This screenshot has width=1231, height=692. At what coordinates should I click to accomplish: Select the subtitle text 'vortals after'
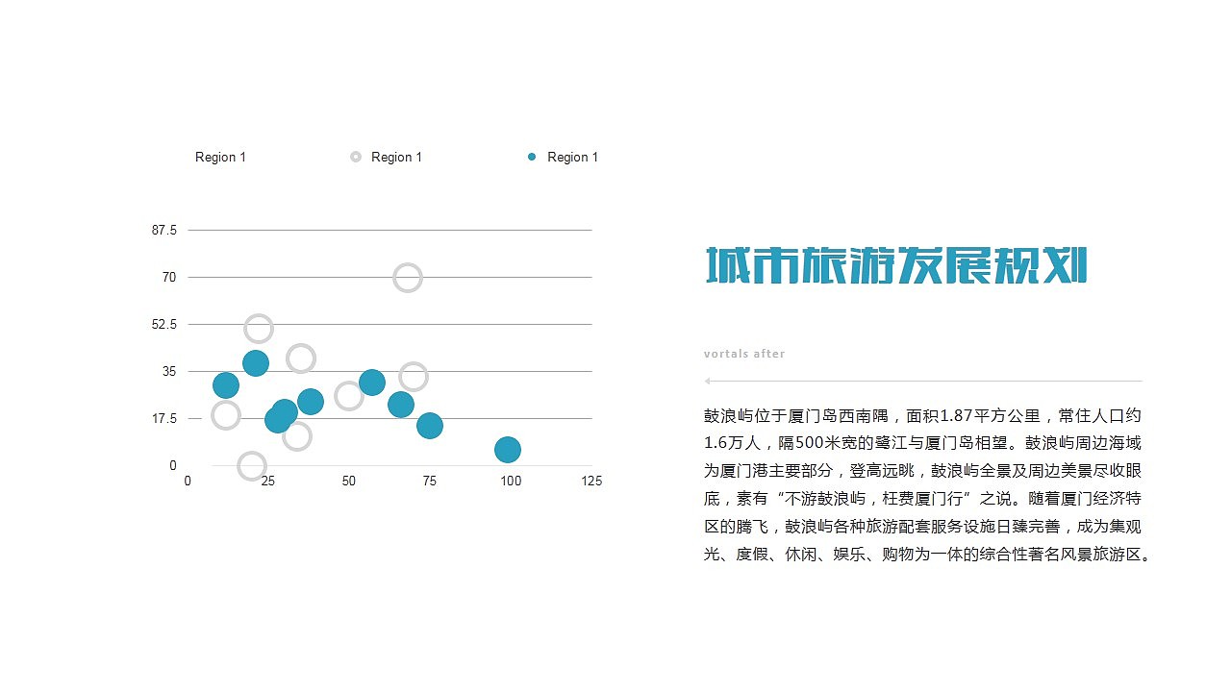[744, 354]
